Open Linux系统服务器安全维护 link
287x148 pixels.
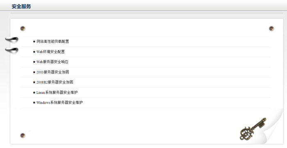point(57,93)
